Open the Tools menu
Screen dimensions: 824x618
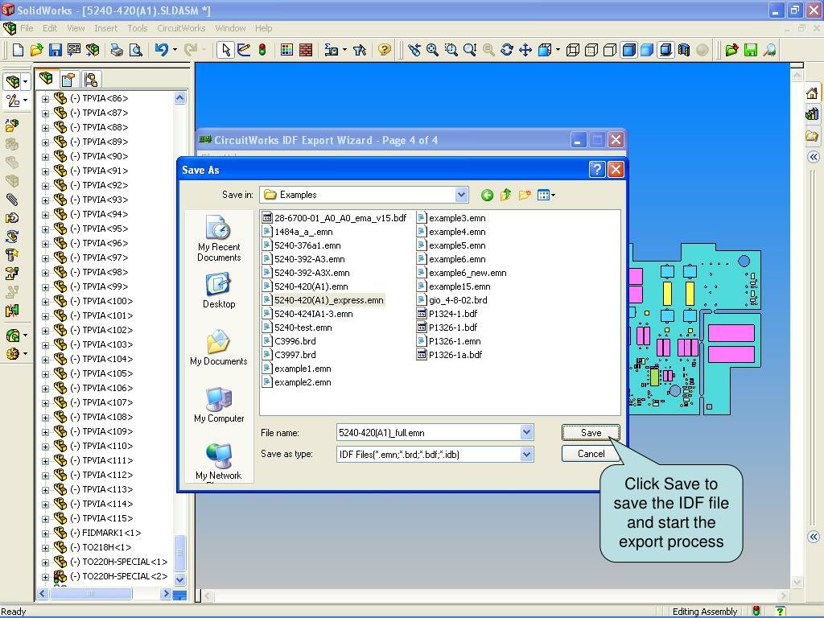[137, 28]
